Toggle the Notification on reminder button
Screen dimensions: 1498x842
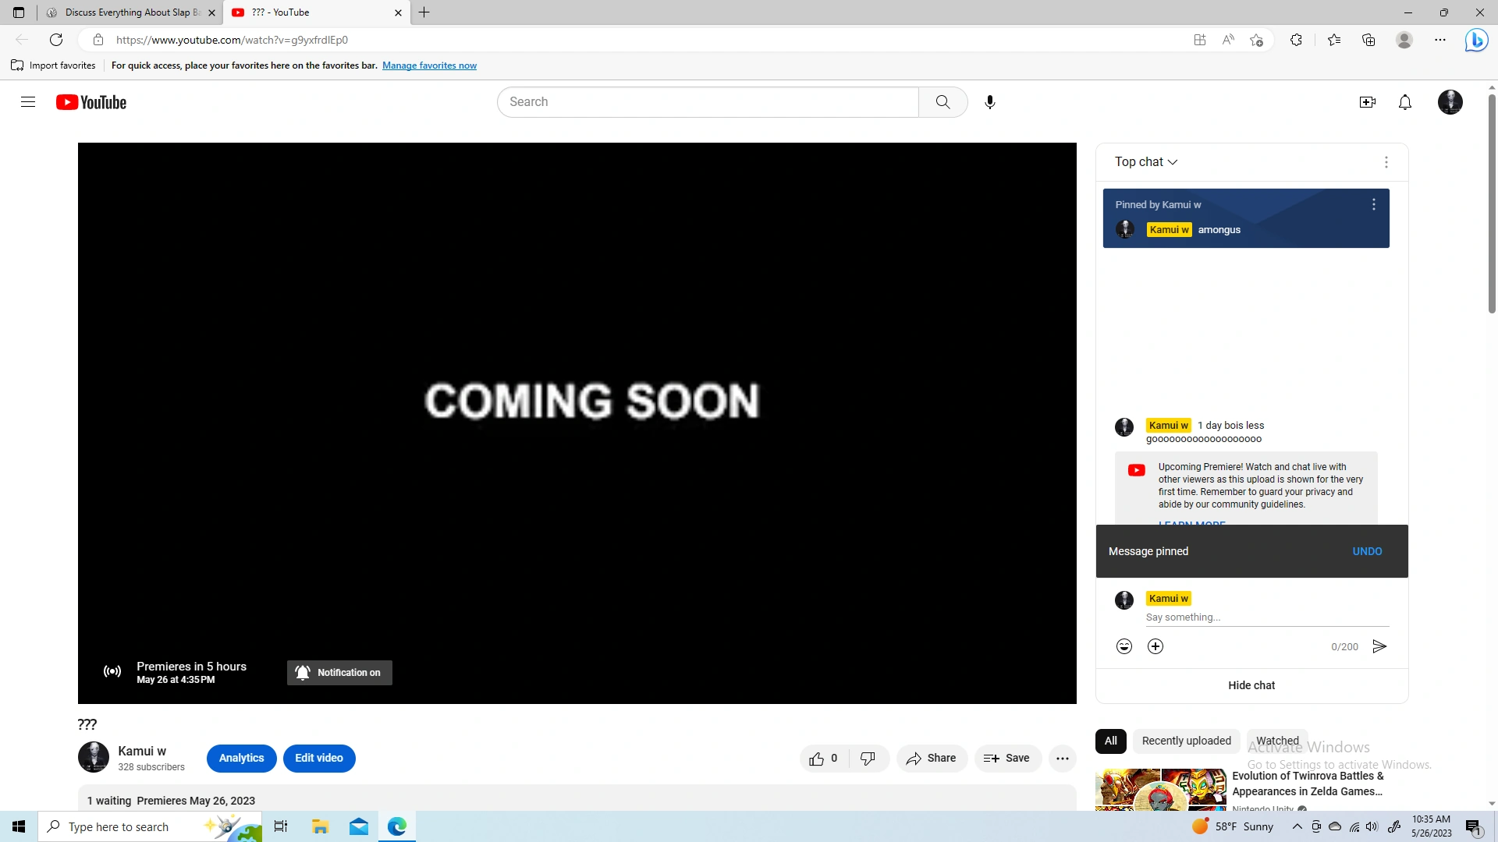339,673
